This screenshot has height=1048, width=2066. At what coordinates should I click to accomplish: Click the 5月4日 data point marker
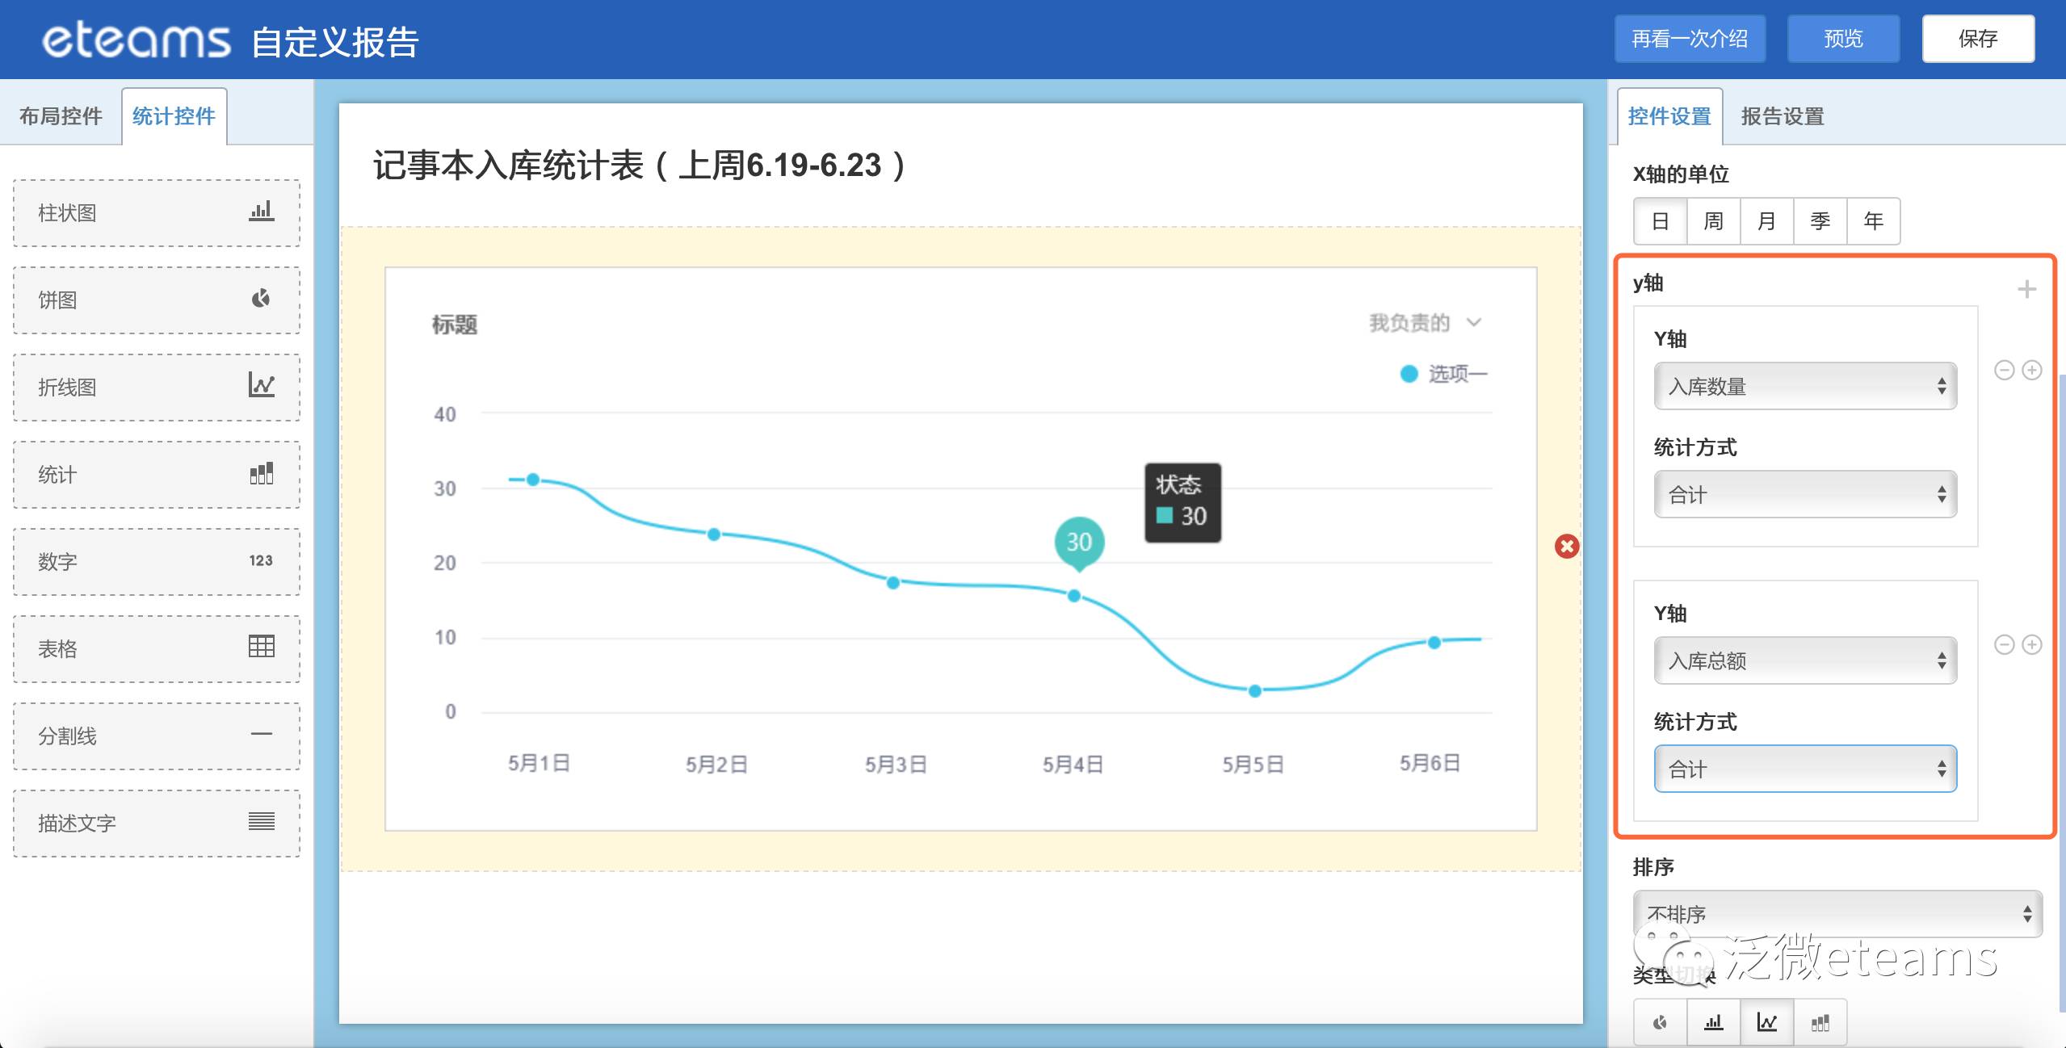pos(1074,596)
